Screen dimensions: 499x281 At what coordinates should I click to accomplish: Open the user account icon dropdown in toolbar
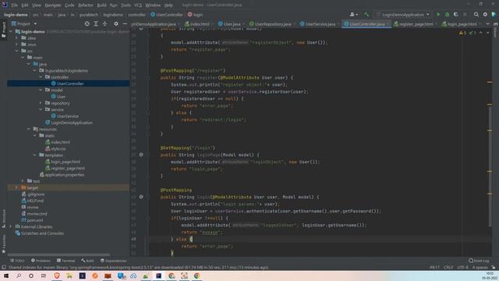353,15
